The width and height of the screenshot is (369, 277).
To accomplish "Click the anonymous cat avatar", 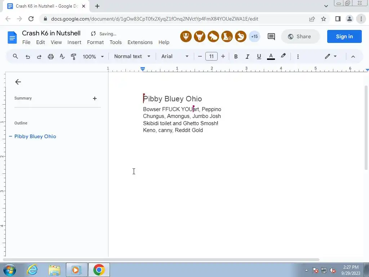I will tap(227, 36).
